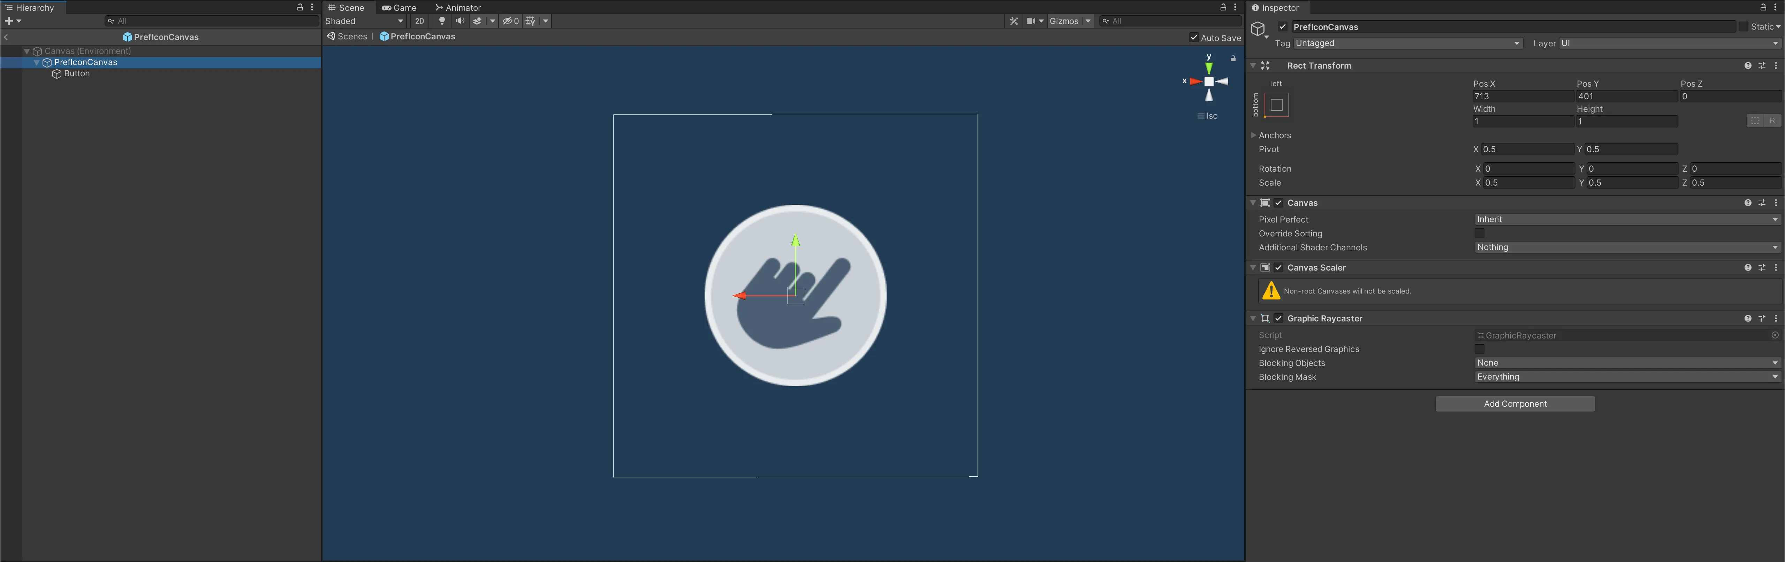This screenshot has width=1785, height=562.
Task: Open the Static flags dropdown arrow
Action: 1778,26
